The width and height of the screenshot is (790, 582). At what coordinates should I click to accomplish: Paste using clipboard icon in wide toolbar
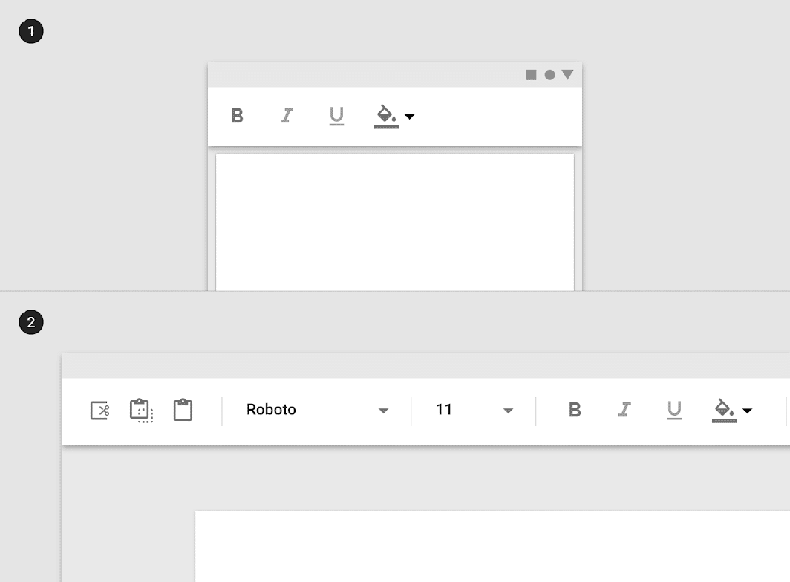click(x=183, y=410)
